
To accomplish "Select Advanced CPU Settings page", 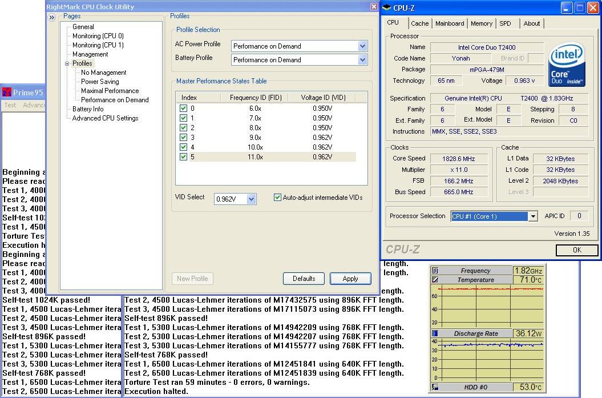I will 105,118.
